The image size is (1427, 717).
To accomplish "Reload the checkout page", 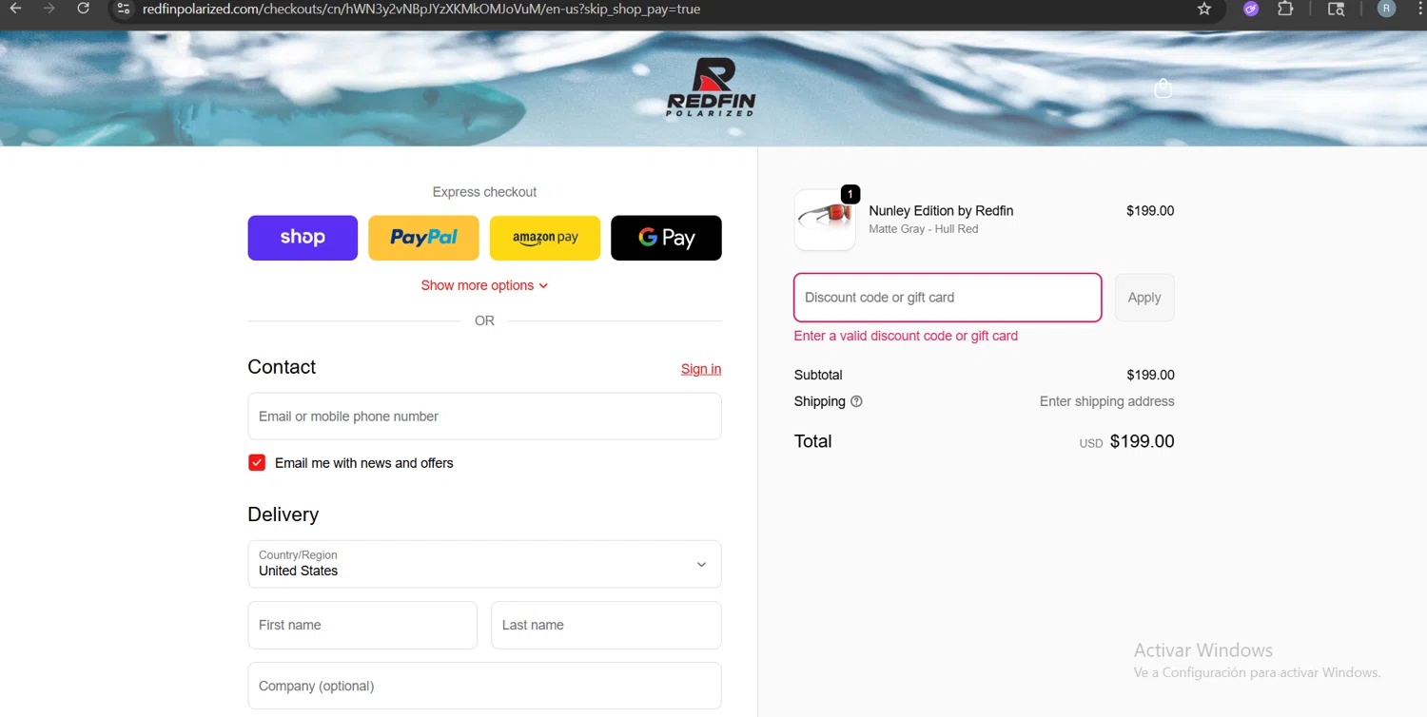I will [x=84, y=9].
